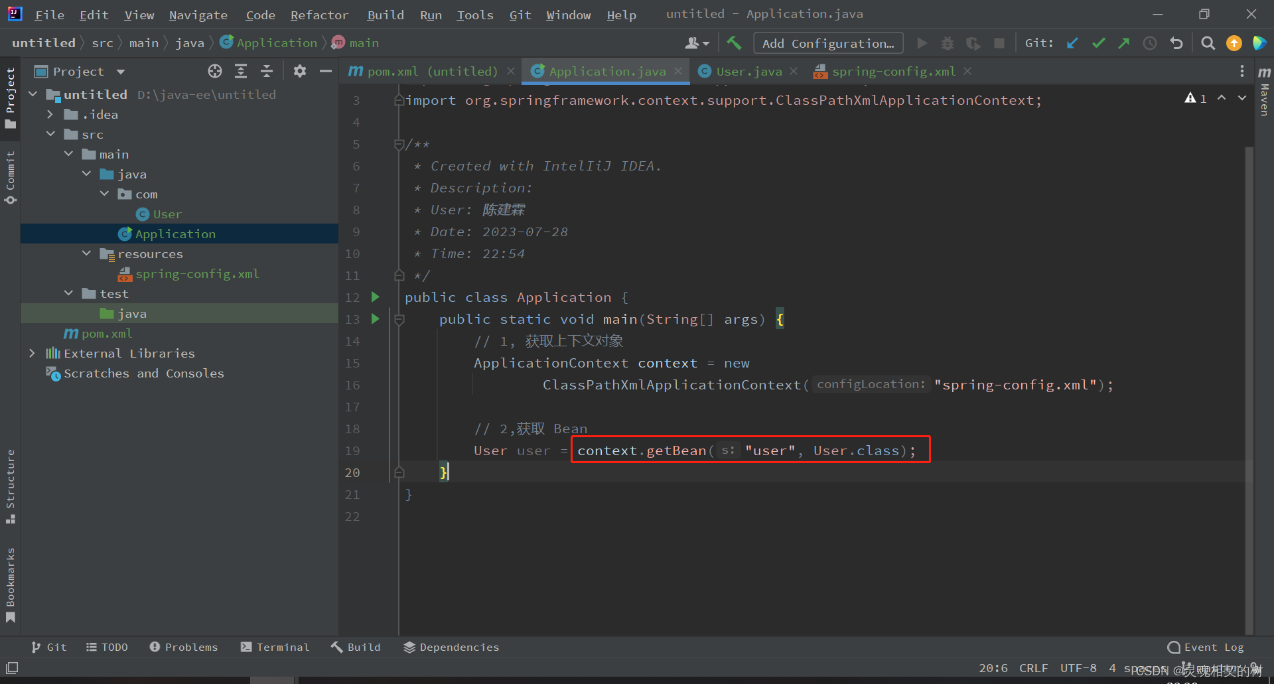Click Git Update Project blue arrow

1072,43
